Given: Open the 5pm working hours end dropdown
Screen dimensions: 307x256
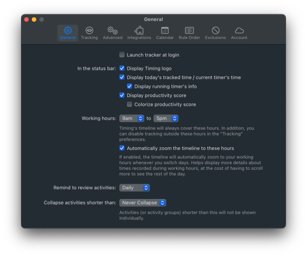Looking at the screenshot, I should tap(166, 119).
